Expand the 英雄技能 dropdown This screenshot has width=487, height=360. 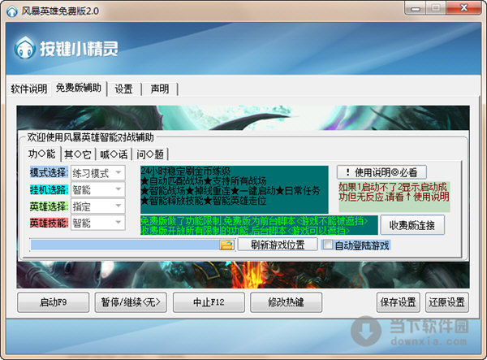pyautogui.click(x=98, y=223)
